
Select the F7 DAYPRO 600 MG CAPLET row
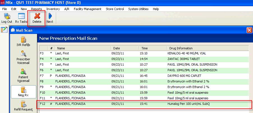[144, 76]
